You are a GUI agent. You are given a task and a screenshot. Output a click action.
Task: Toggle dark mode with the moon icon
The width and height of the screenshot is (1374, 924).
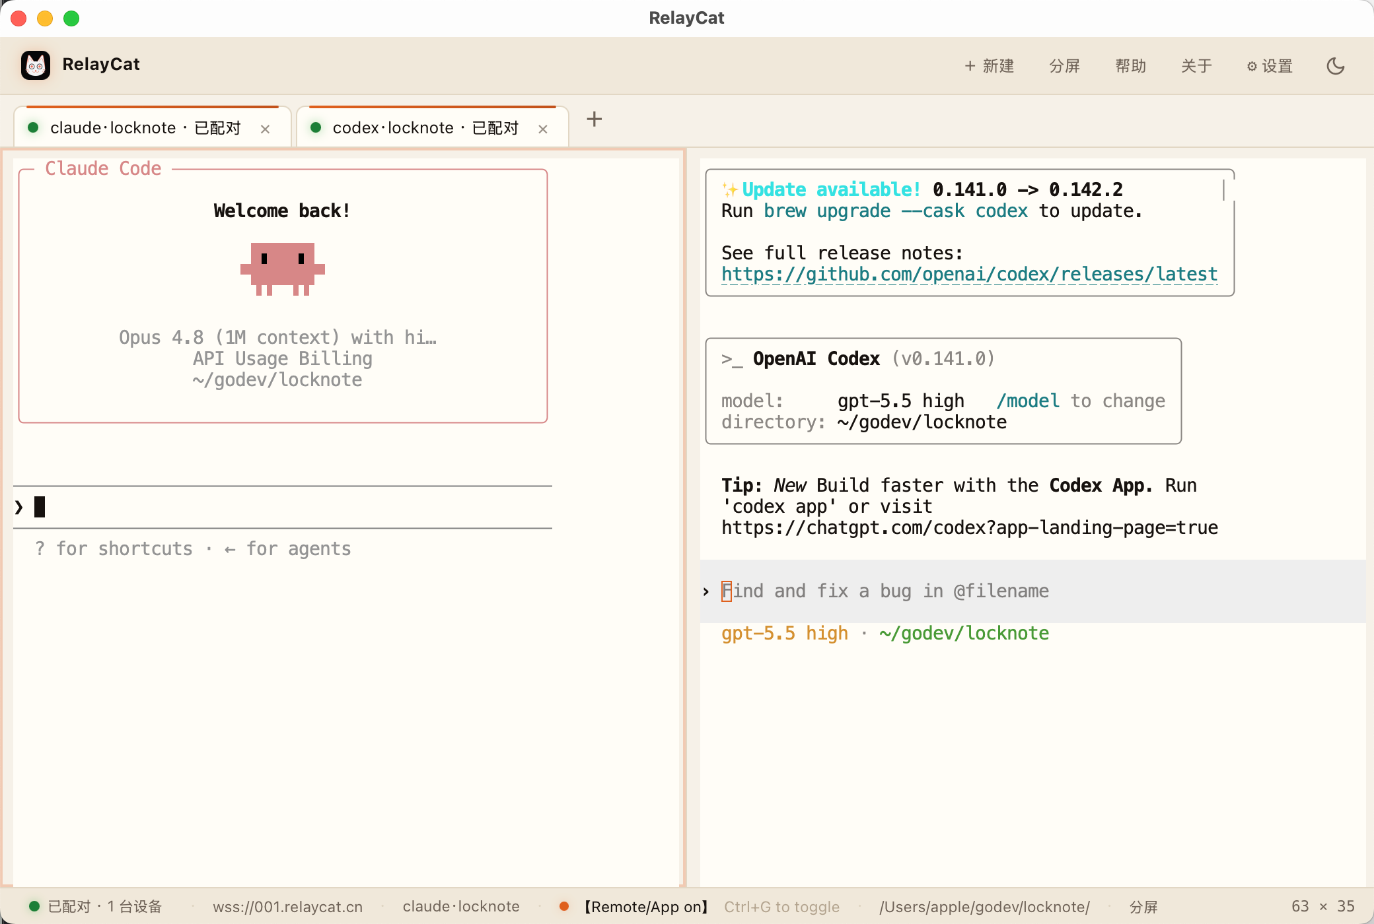coord(1336,66)
